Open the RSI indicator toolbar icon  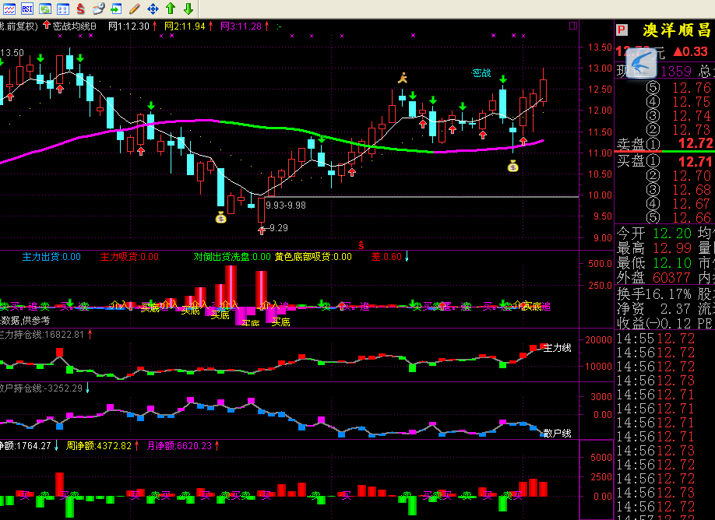(27, 9)
